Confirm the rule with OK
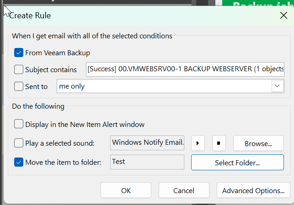Screen dimensions: 294x205 [126, 190]
